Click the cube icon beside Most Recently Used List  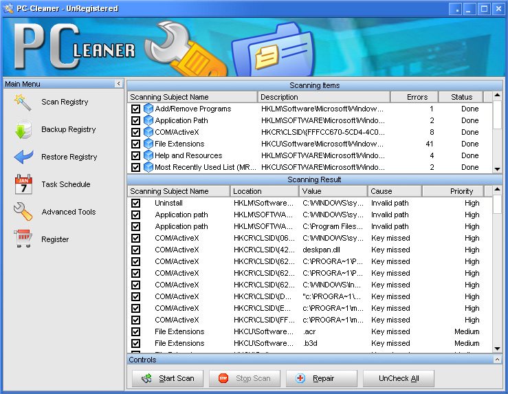[148, 167]
